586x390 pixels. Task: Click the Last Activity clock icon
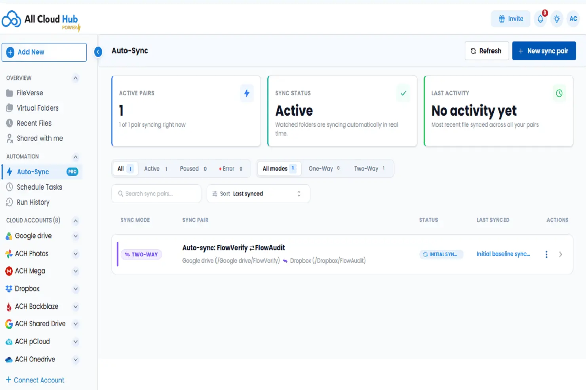tap(559, 93)
